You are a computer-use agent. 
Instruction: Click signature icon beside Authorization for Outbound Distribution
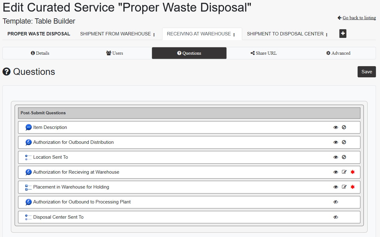[x=28, y=142]
